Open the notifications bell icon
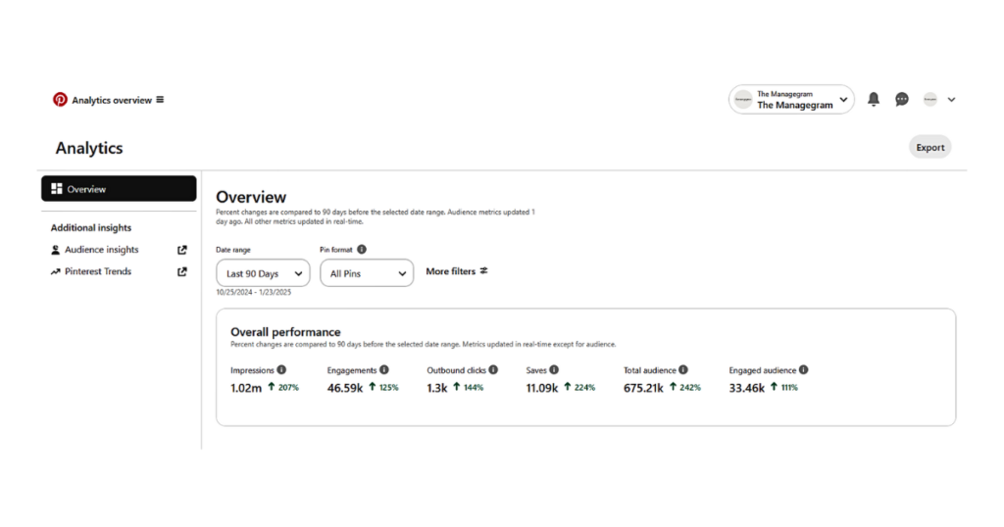1004x527 pixels. tap(874, 99)
